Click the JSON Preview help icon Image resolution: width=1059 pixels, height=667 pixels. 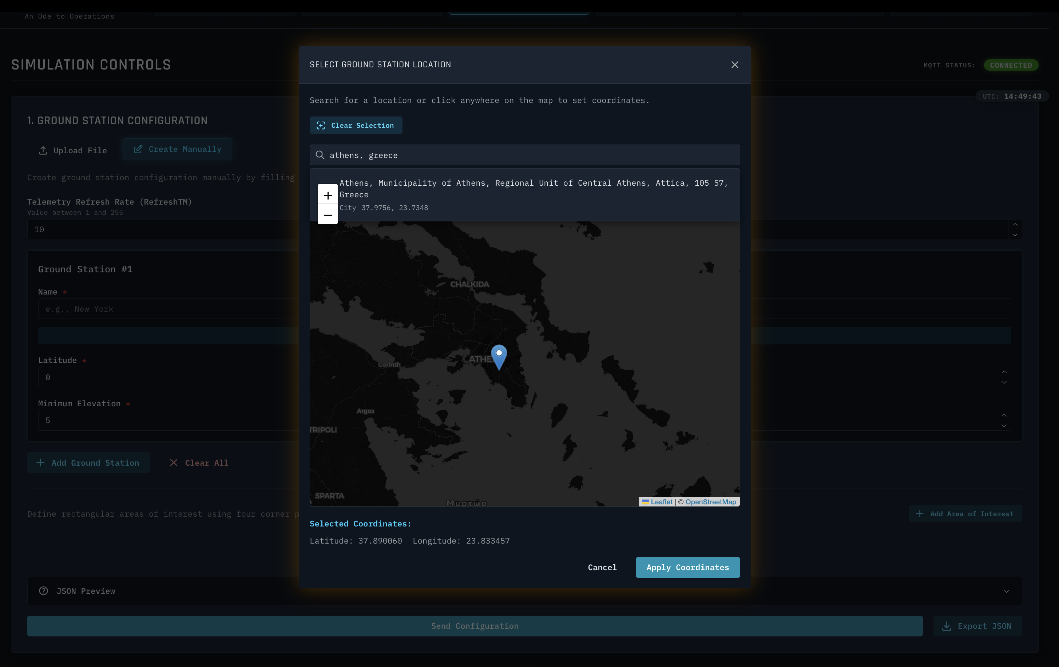tap(44, 591)
